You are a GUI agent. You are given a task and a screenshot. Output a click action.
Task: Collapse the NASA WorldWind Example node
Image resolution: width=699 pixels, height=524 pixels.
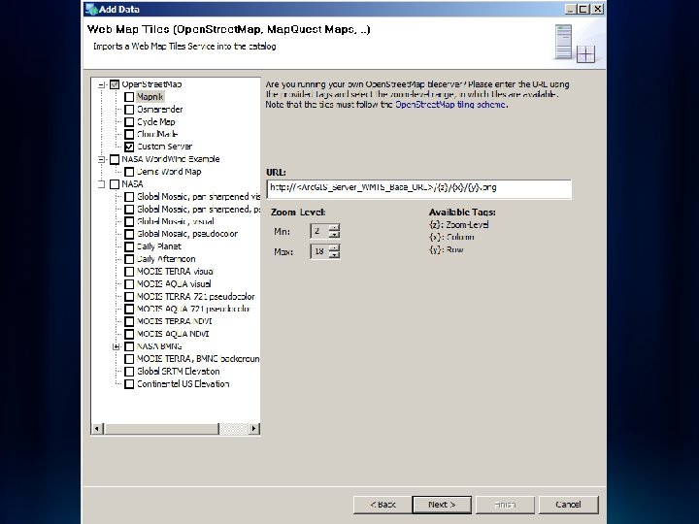tap(102, 159)
